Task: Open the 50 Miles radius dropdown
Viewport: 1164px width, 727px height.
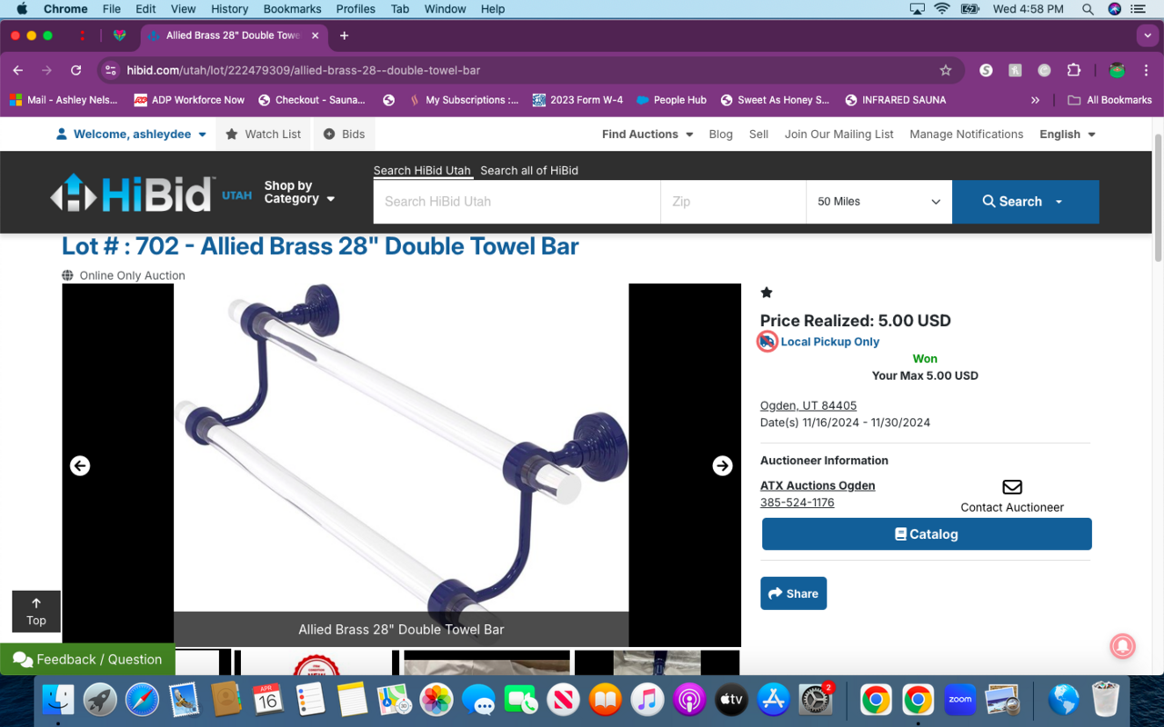Action: [x=878, y=202]
